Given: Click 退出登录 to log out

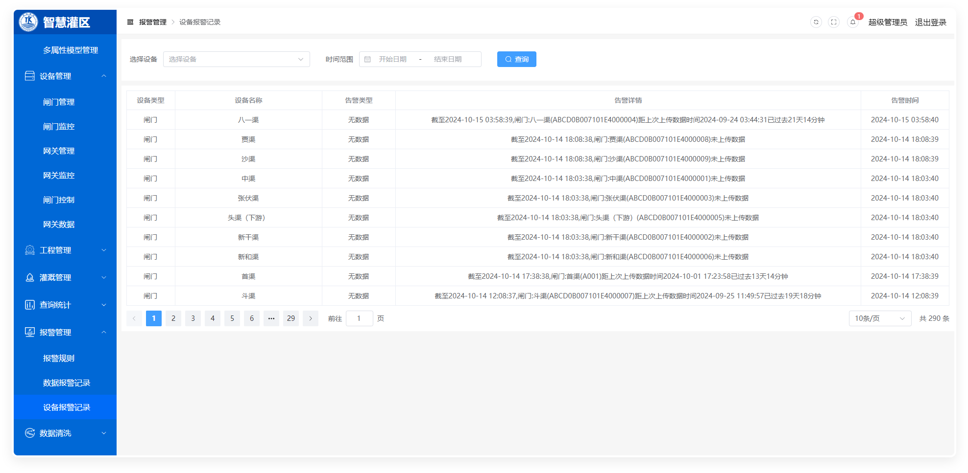Looking at the screenshot, I should [930, 22].
